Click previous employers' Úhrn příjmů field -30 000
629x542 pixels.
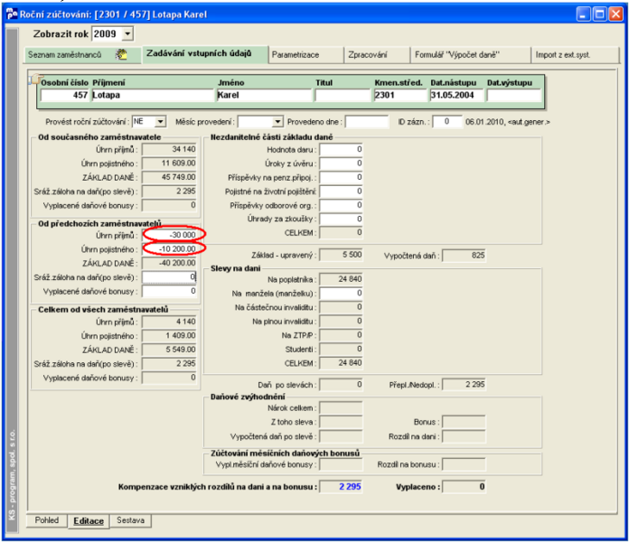coord(170,235)
